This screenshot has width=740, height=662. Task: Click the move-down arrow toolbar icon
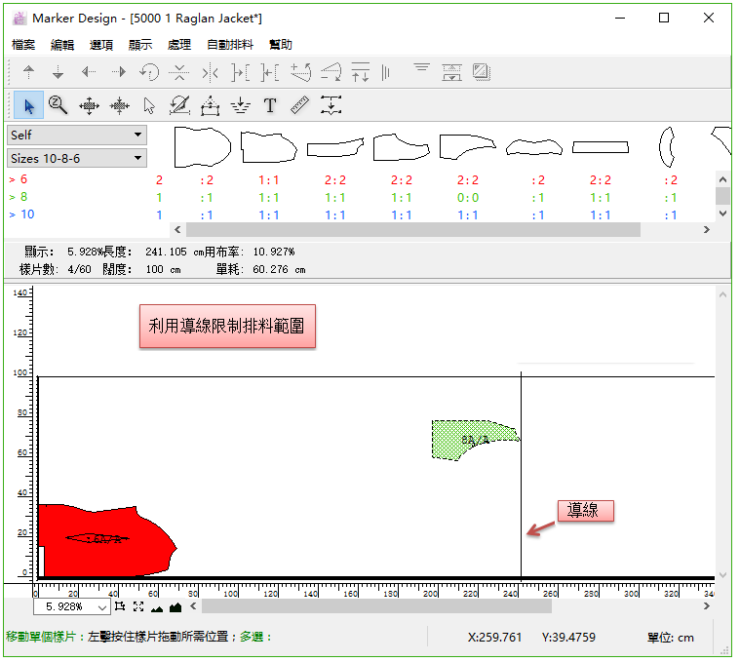(x=58, y=72)
